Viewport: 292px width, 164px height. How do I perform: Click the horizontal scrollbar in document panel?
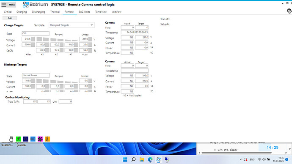[x=237, y=153]
